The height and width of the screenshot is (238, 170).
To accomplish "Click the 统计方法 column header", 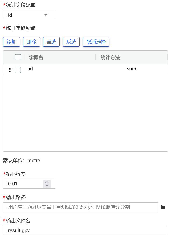I will (x=110, y=57).
